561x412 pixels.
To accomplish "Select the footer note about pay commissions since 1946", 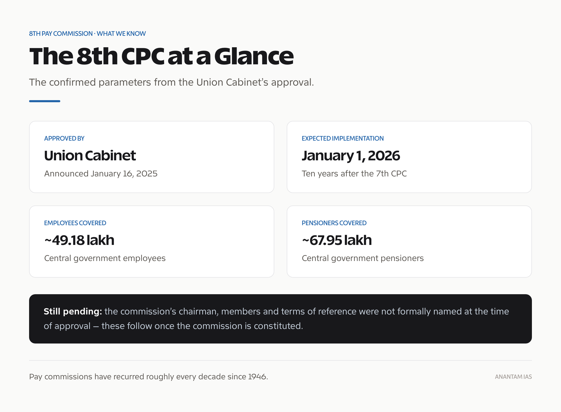I will (149, 377).
